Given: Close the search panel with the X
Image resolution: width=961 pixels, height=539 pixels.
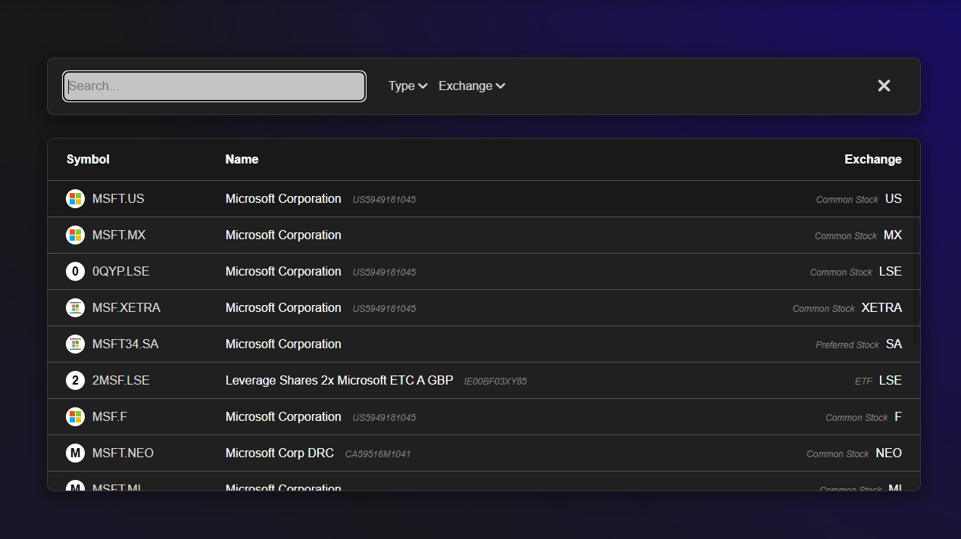Looking at the screenshot, I should (884, 86).
